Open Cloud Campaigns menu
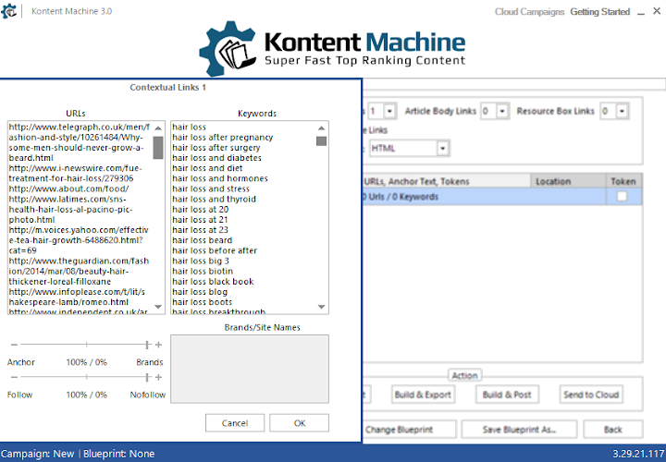Image resolution: width=666 pixels, height=462 pixels. click(529, 12)
